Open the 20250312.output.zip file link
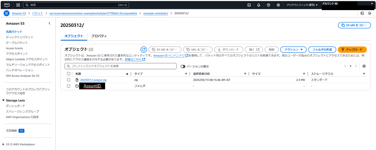The image size is (376, 150). click(93, 80)
